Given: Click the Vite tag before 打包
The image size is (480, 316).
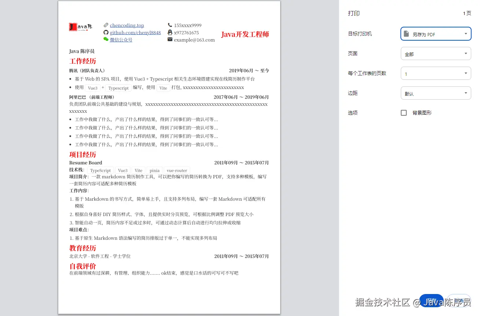Looking at the screenshot, I should pyautogui.click(x=163, y=88).
